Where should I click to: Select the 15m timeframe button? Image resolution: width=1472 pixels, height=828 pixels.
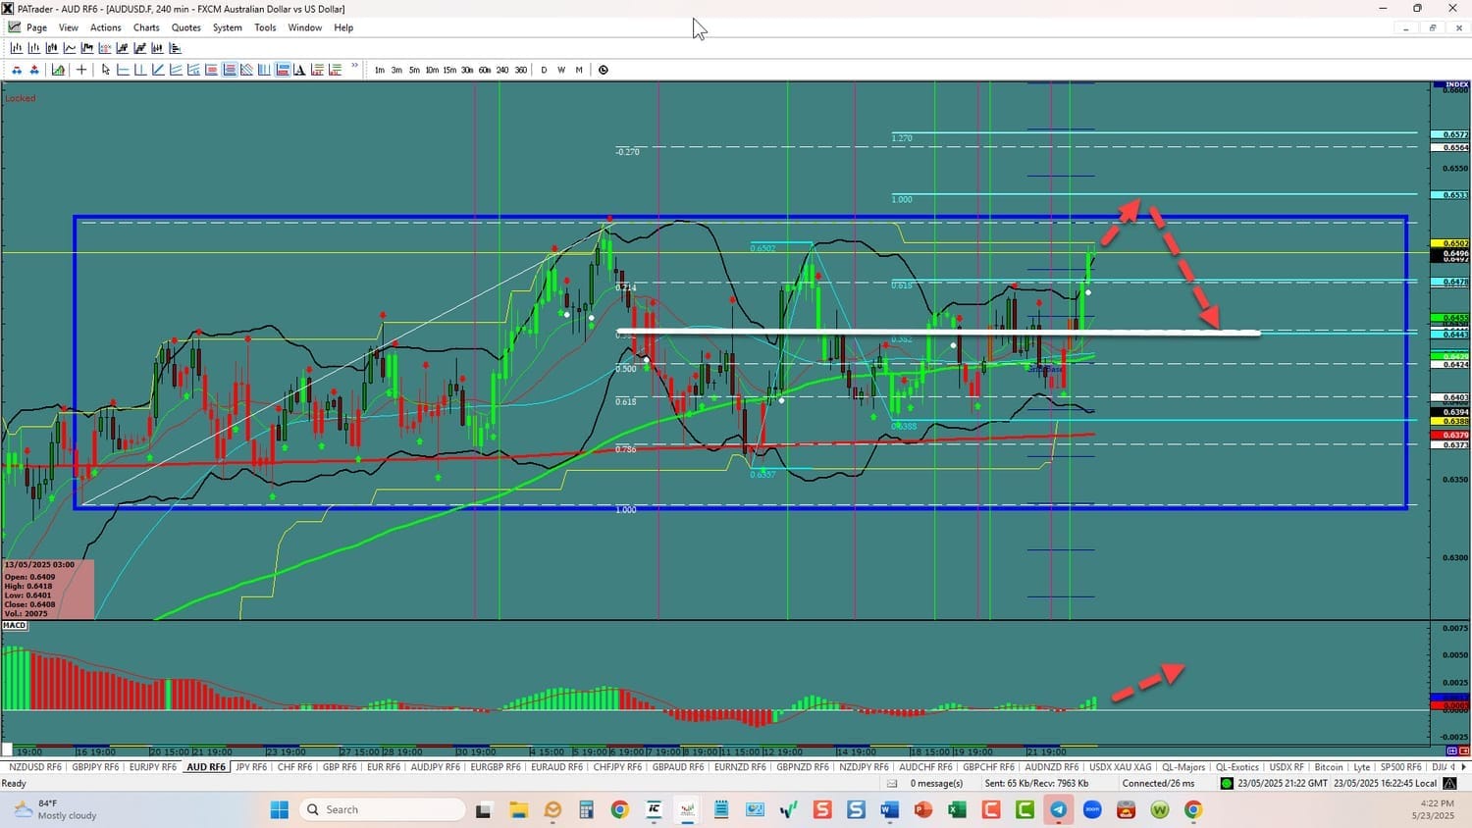point(449,70)
